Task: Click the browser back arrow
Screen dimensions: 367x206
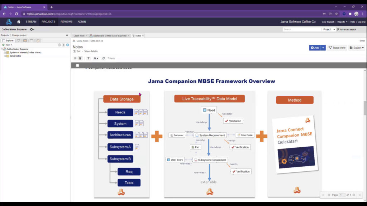Action: click(x=4, y=14)
